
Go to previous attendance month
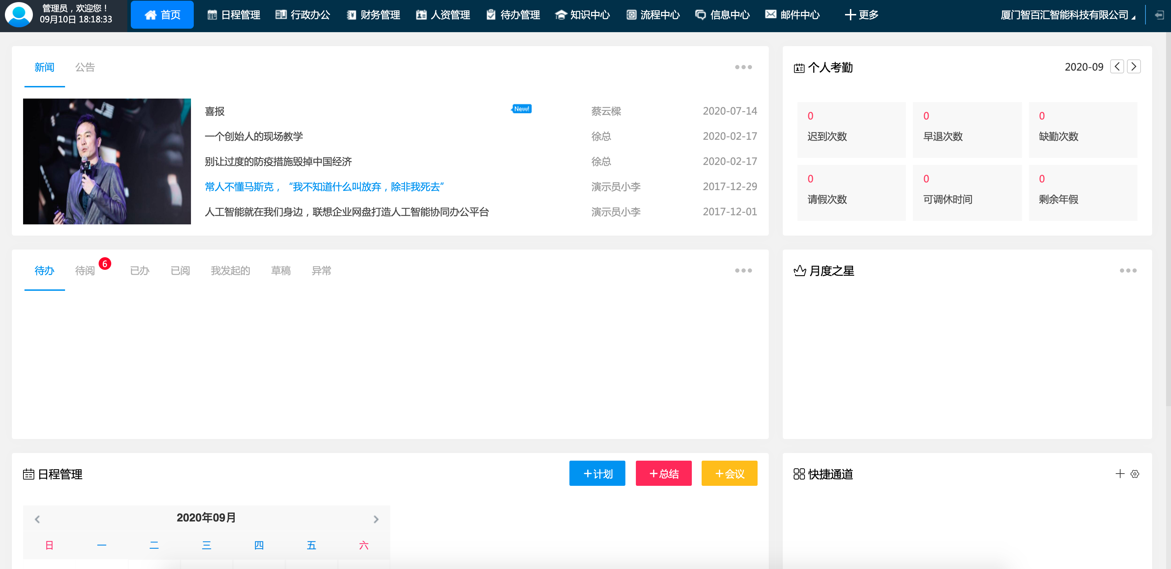click(1117, 67)
